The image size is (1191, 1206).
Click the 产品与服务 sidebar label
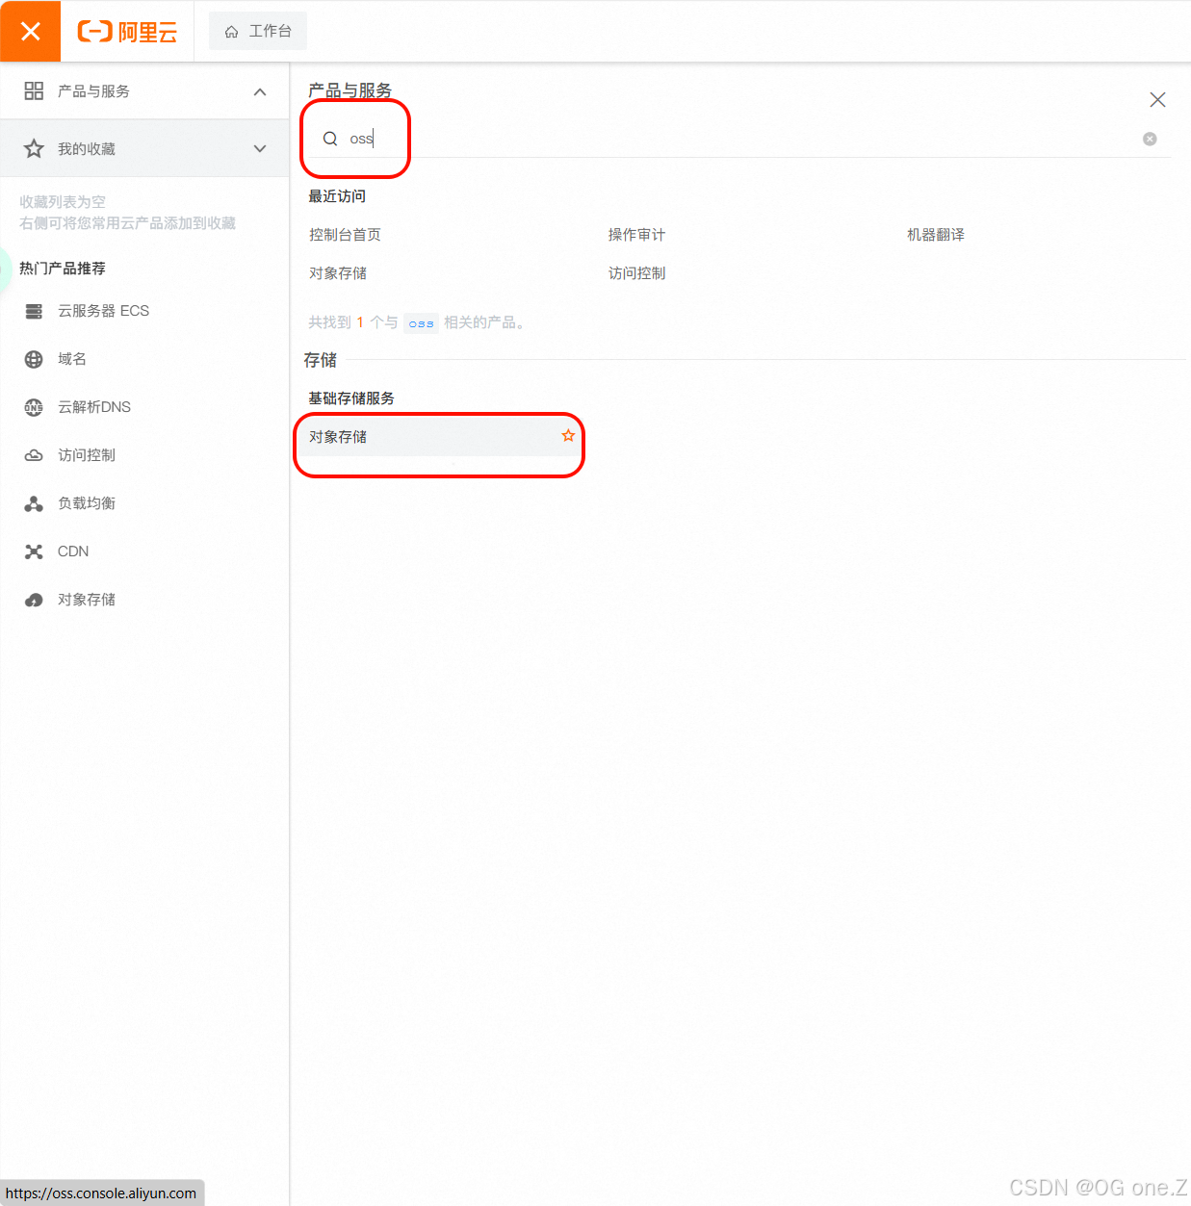(x=93, y=90)
